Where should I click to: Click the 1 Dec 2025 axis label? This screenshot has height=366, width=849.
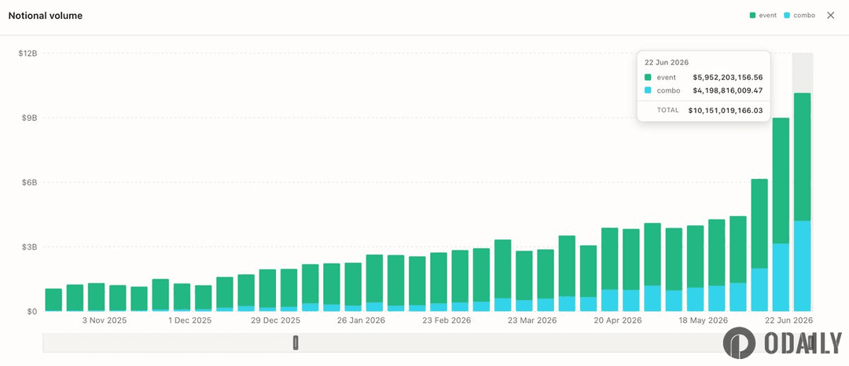point(189,320)
